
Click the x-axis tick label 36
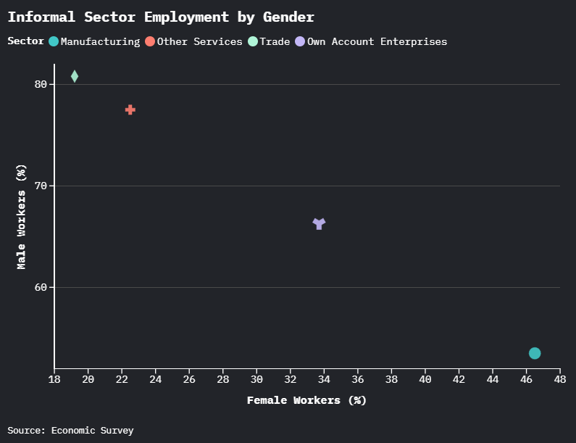point(358,379)
